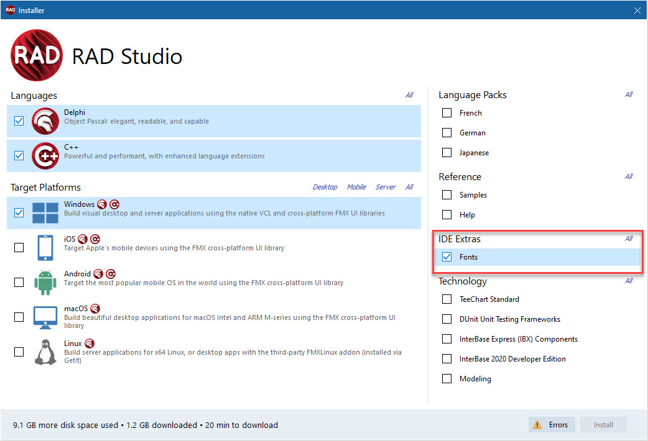The image size is (648, 441).
Task: Check TeeChart Standard
Action: point(447,299)
